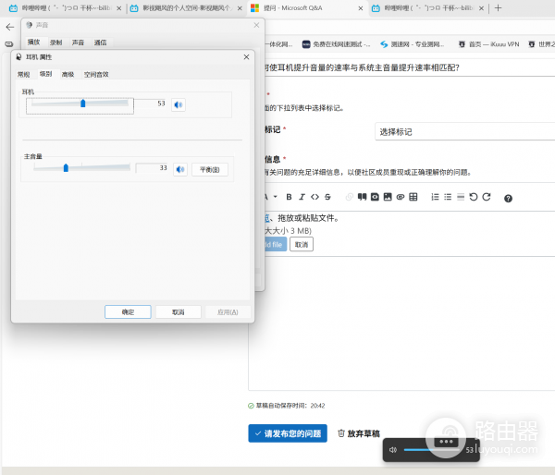Apply strikethrough formatting in the editor
Screen dimensions: 555x475
coord(327,197)
